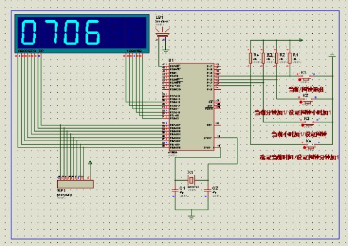The width and height of the screenshot is (348, 246).
Task: Select capacitor C1
Action: [175, 190]
